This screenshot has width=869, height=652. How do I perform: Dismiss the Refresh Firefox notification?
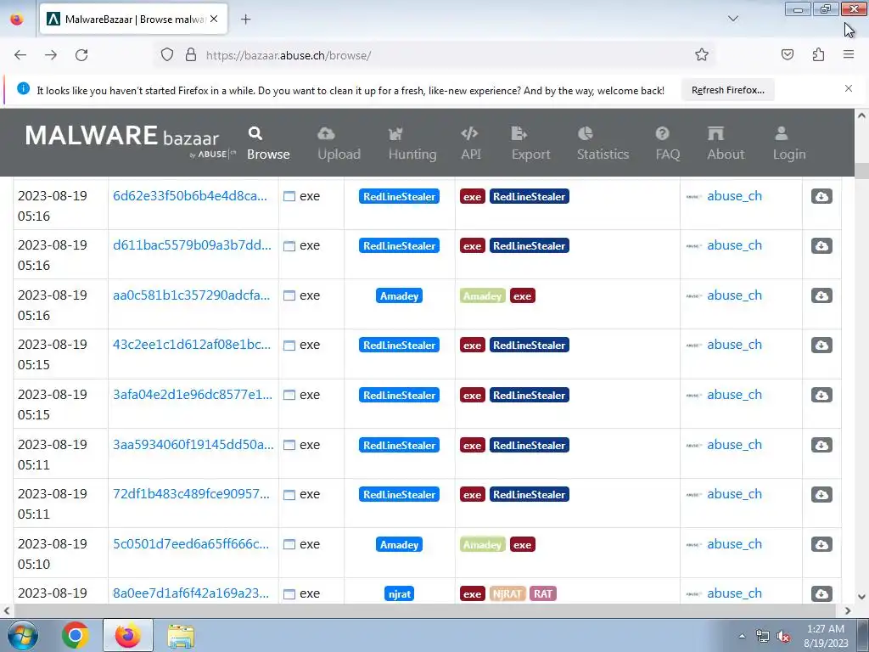tap(849, 88)
